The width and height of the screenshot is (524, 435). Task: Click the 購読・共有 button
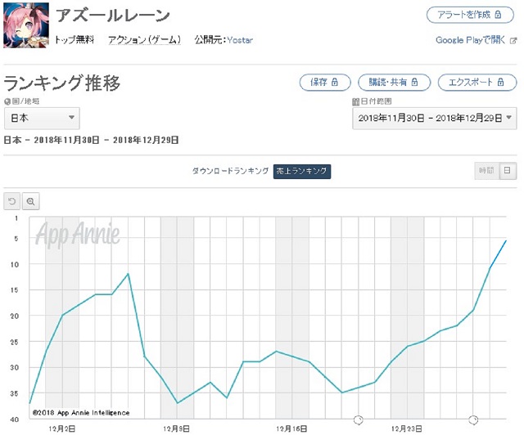(394, 82)
